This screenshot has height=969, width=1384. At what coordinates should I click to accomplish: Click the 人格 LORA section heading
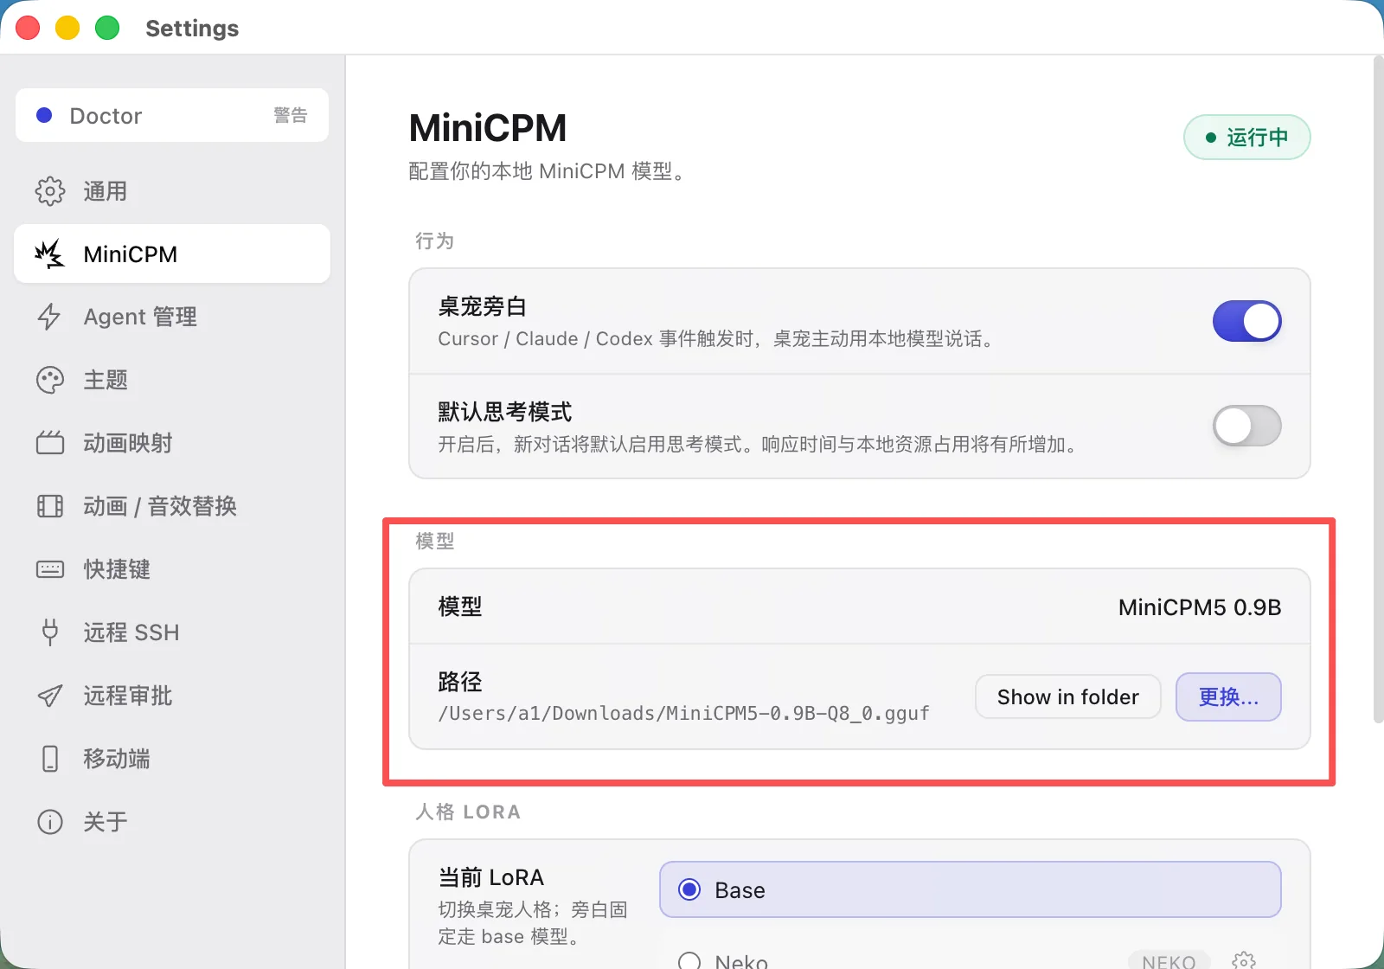(468, 812)
